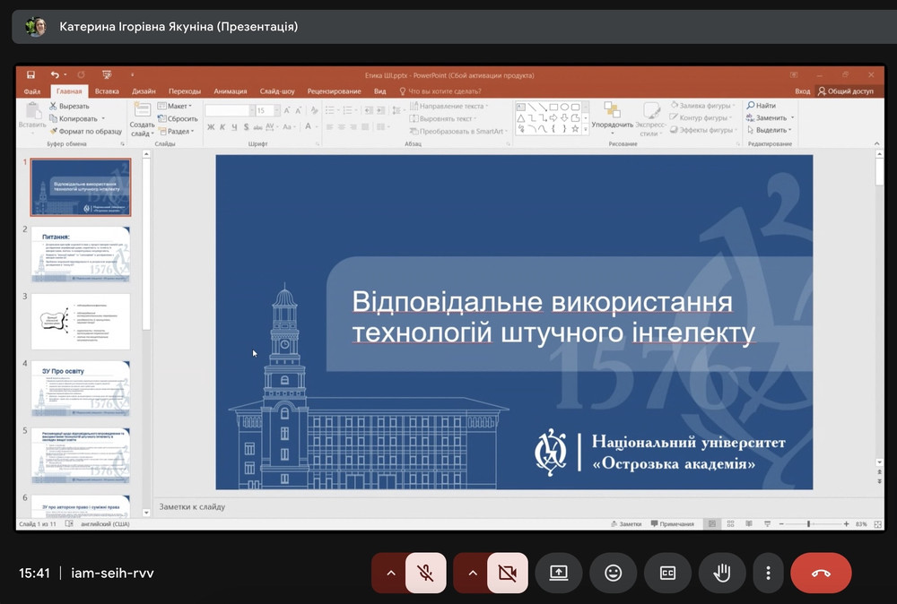The height and width of the screenshot is (604, 897).
Task: Raise hand in the meeting
Action: point(721,573)
